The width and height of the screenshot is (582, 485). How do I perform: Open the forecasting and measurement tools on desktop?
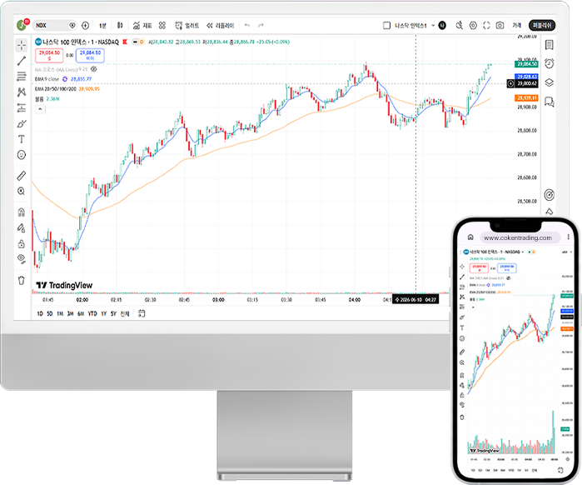click(22, 107)
